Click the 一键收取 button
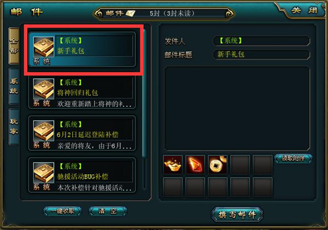 tap(62, 211)
